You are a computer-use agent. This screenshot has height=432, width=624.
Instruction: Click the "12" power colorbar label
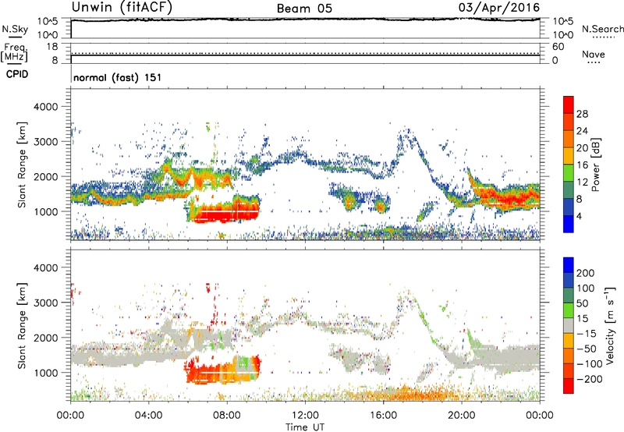(x=582, y=182)
